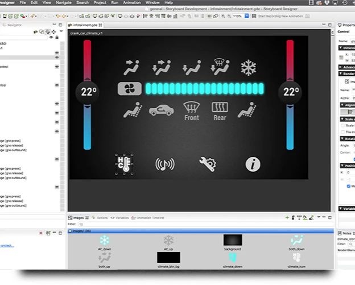Image resolution: width=355 pixels, height=285 pixels.
Task: Click the right blue temperature-down slider bar
Action: [x=290, y=127]
